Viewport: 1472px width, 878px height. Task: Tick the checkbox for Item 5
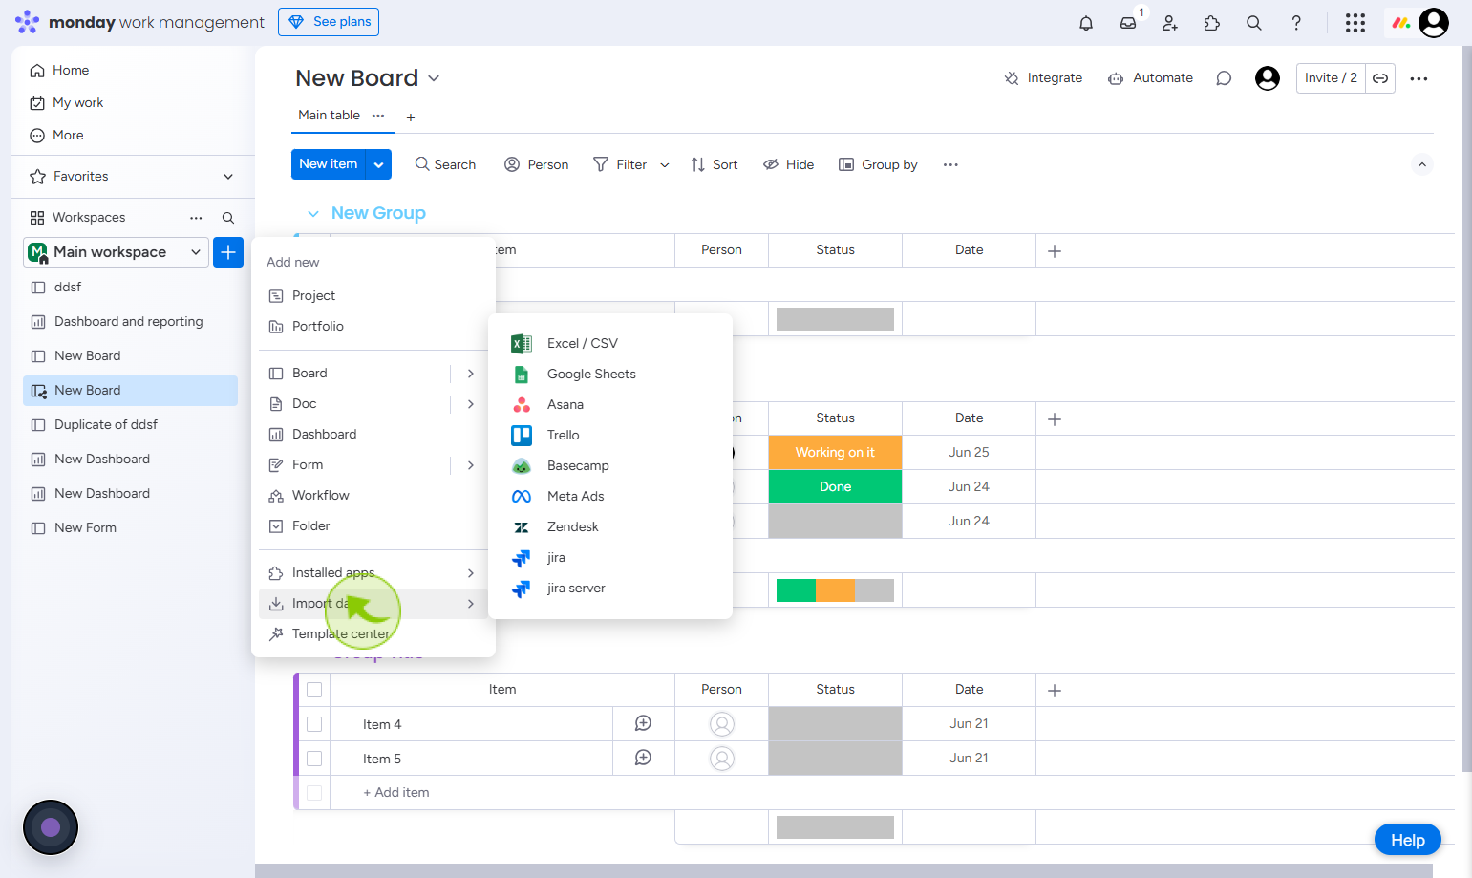(x=314, y=759)
